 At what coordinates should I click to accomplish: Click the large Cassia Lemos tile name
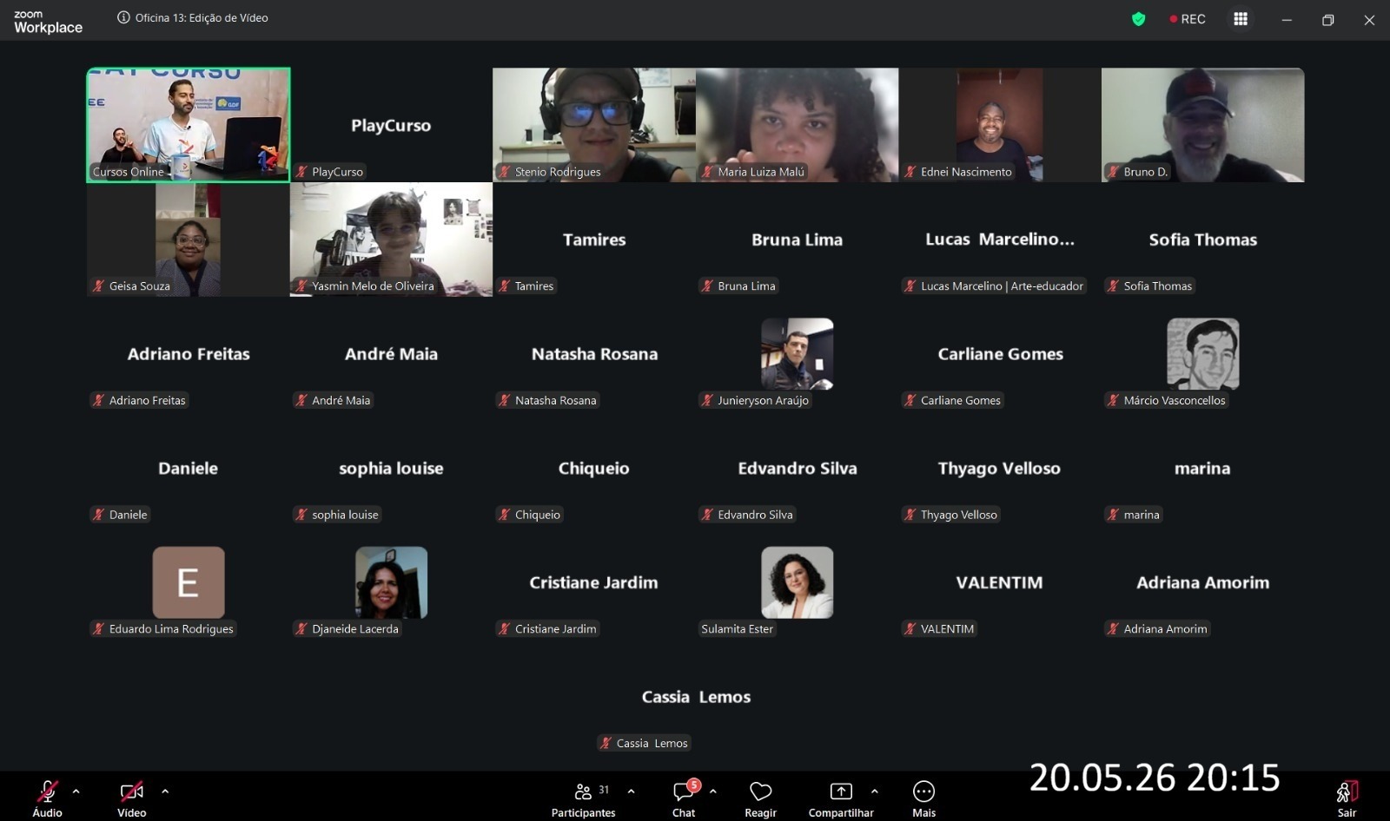click(x=696, y=697)
